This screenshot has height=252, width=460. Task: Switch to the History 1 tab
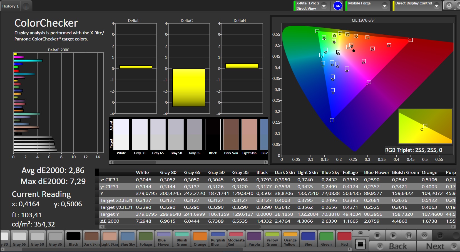pyautogui.click(x=11, y=6)
